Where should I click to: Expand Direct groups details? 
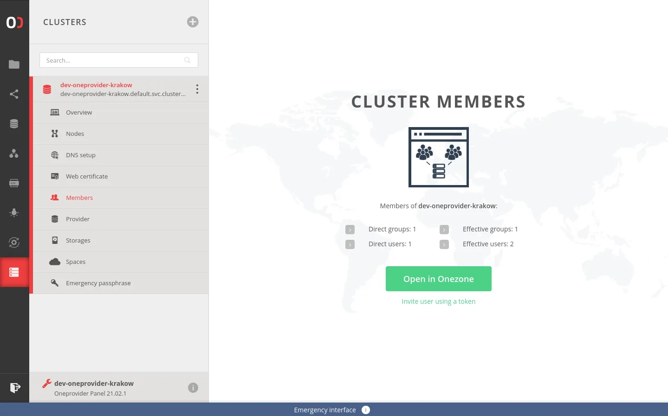pos(350,229)
